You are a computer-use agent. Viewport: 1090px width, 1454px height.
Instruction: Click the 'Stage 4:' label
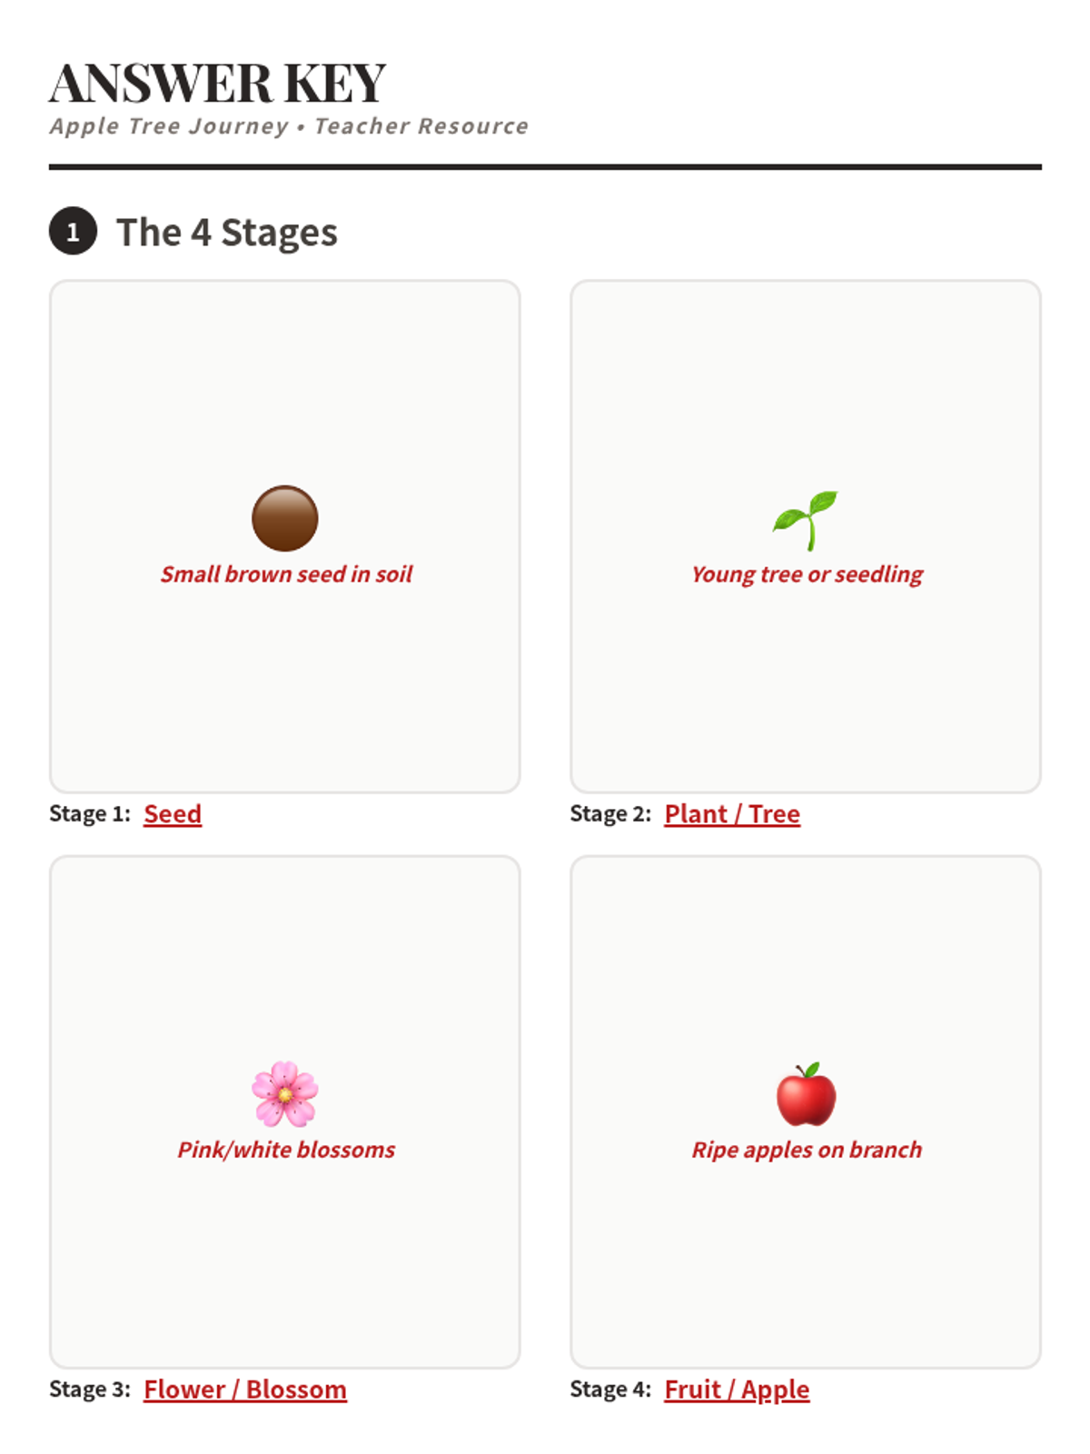[610, 1389]
